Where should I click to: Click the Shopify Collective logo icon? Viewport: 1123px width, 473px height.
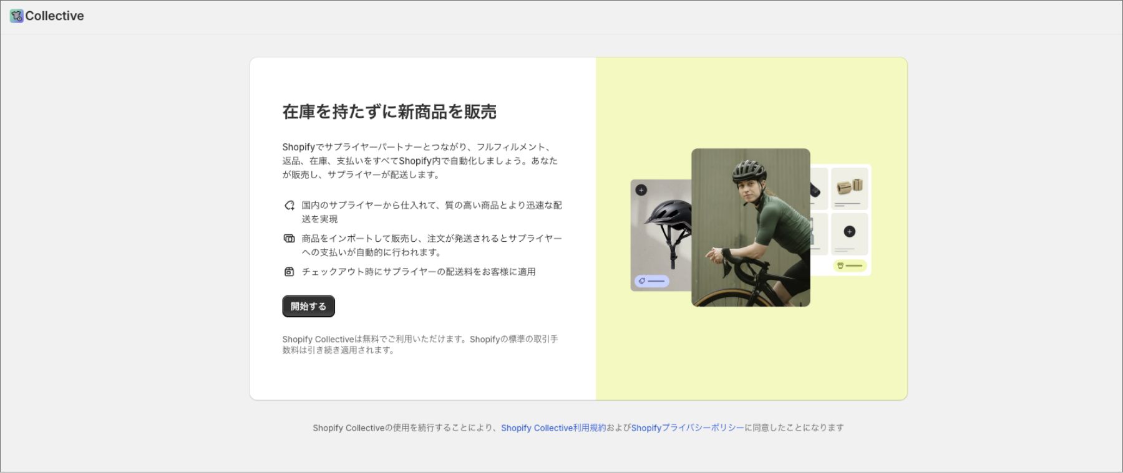point(16,16)
